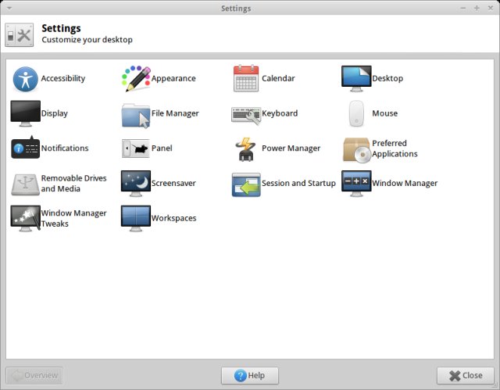Viewport: 500px width, 390px height.
Task: Click the Notifications label
Action: coord(65,148)
